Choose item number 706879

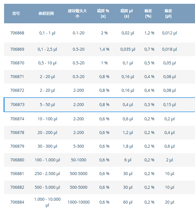17,146
